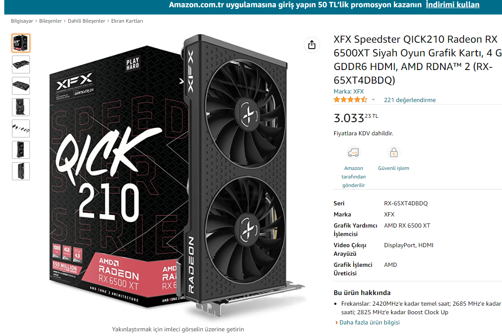This screenshot has width=502, height=336.
Task: Select the fourth thumbnail showing card front
Action: [x=21, y=107]
